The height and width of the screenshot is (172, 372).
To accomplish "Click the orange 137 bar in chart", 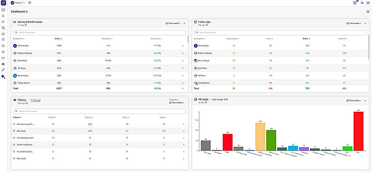I will point(260,136).
